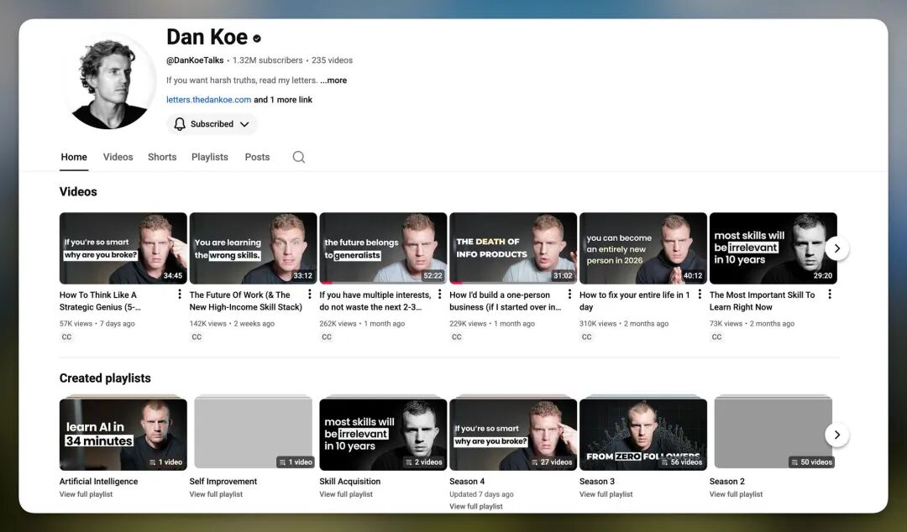Switch to the Home tab

(74, 157)
